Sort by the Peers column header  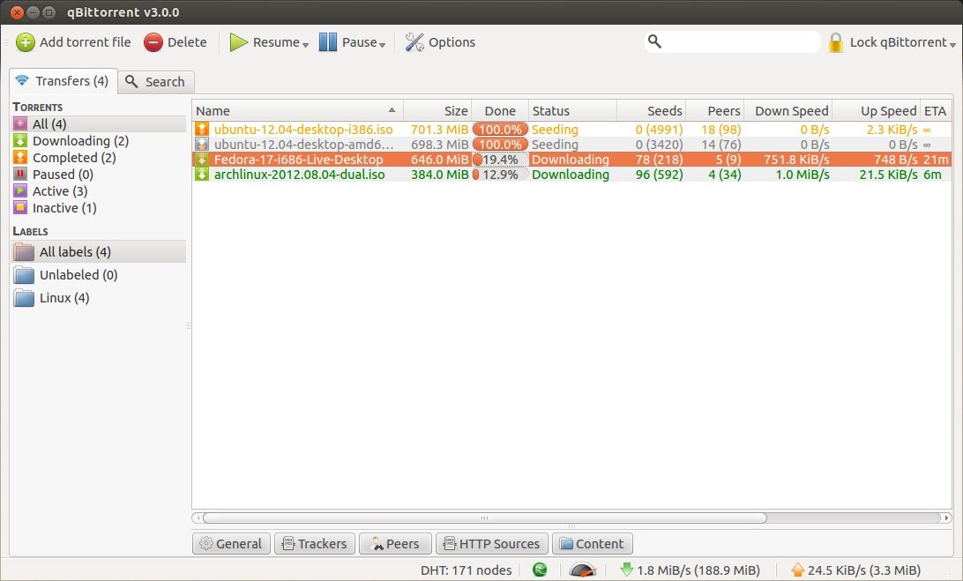[x=715, y=110]
